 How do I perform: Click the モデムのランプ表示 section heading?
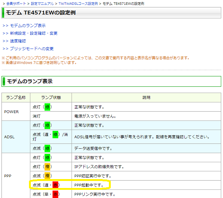(x=30, y=81)
